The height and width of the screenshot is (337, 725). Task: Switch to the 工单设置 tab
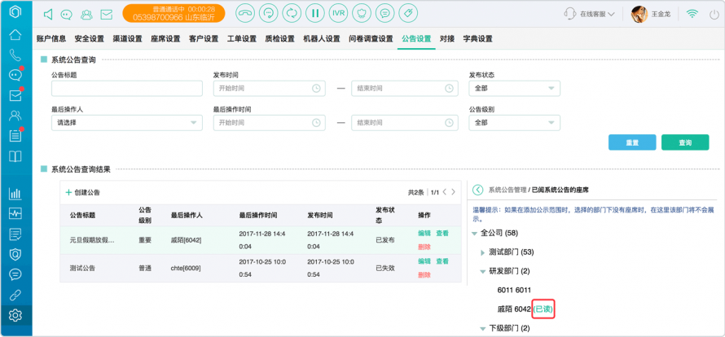click(x=242, y=39)
